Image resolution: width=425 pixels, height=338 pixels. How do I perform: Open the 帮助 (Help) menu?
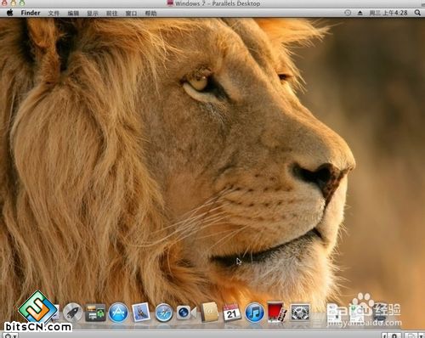[150, 13]
